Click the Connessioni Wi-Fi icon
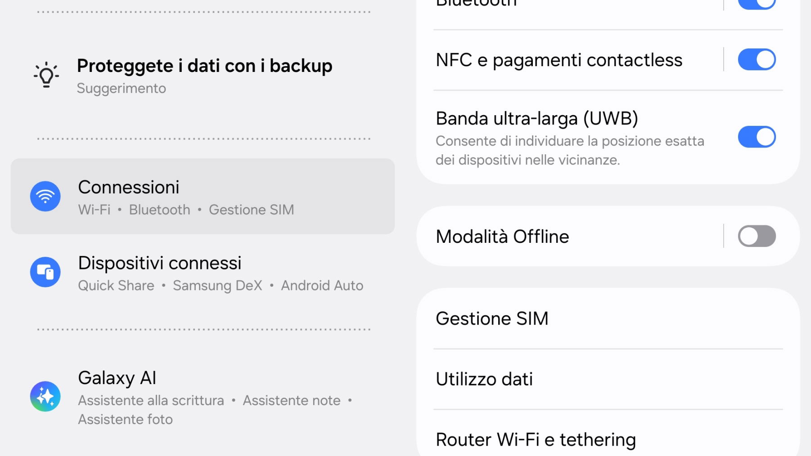The height and width of the screenshot is (456, 811). (x=45, y=197)
